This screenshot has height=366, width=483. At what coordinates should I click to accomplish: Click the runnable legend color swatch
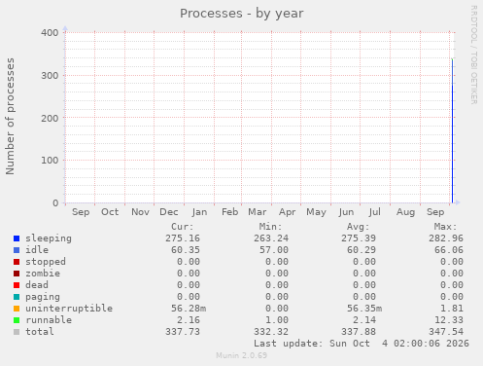17,320
